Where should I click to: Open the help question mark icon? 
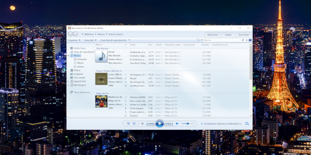[250, 40]
